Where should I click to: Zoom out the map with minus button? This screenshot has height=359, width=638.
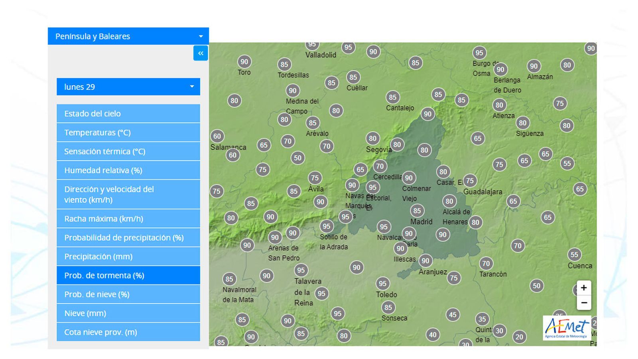coord(584,303)
